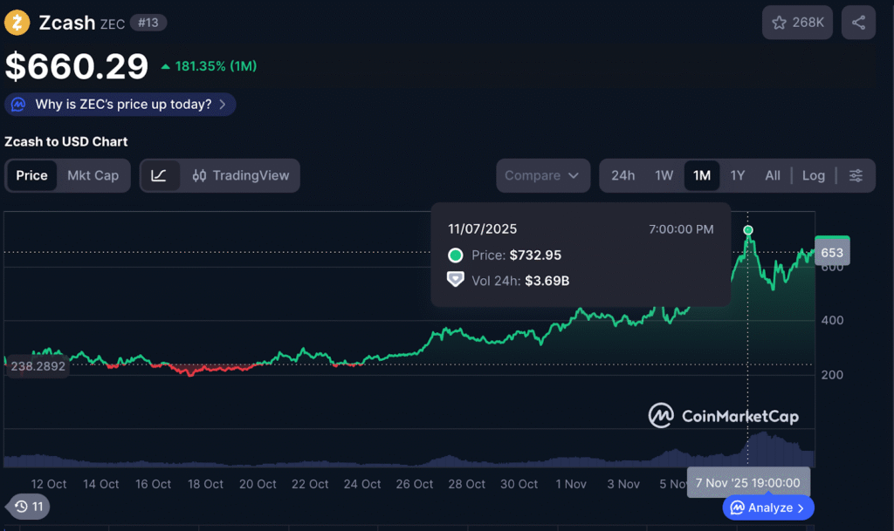894x531 pixels.
Task: Select the line chart icon view
Action: pyautogui.click(x=159, y=175)
